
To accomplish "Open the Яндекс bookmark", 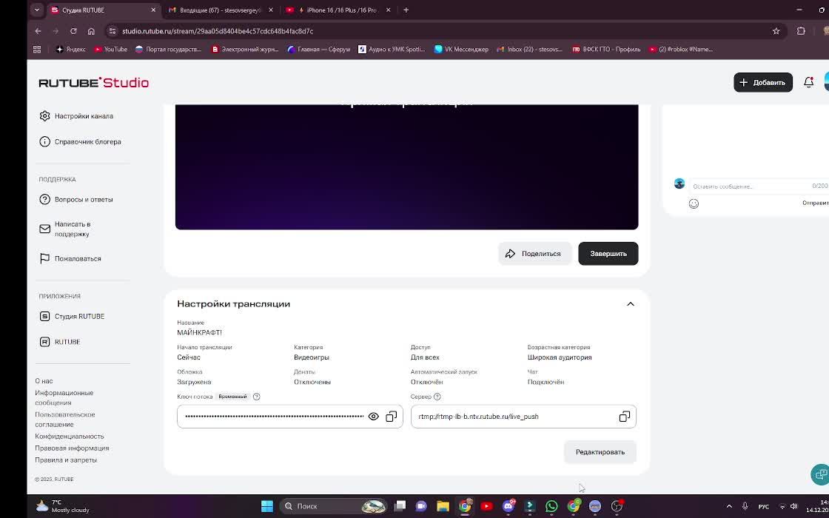I will [x=70, y=49].
